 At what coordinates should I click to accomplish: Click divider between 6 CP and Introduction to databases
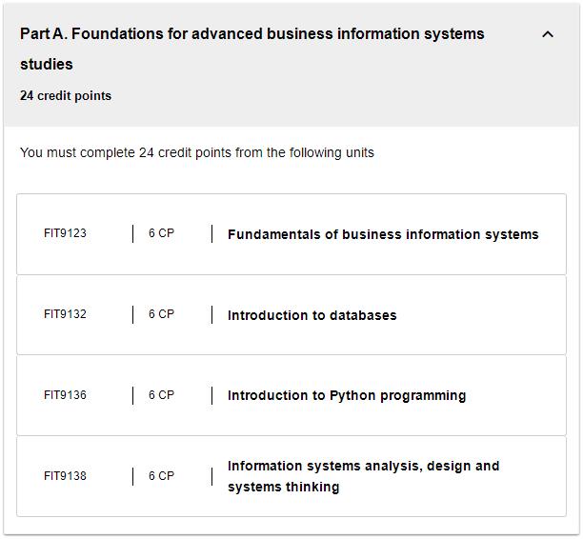[x=211, y=315]
